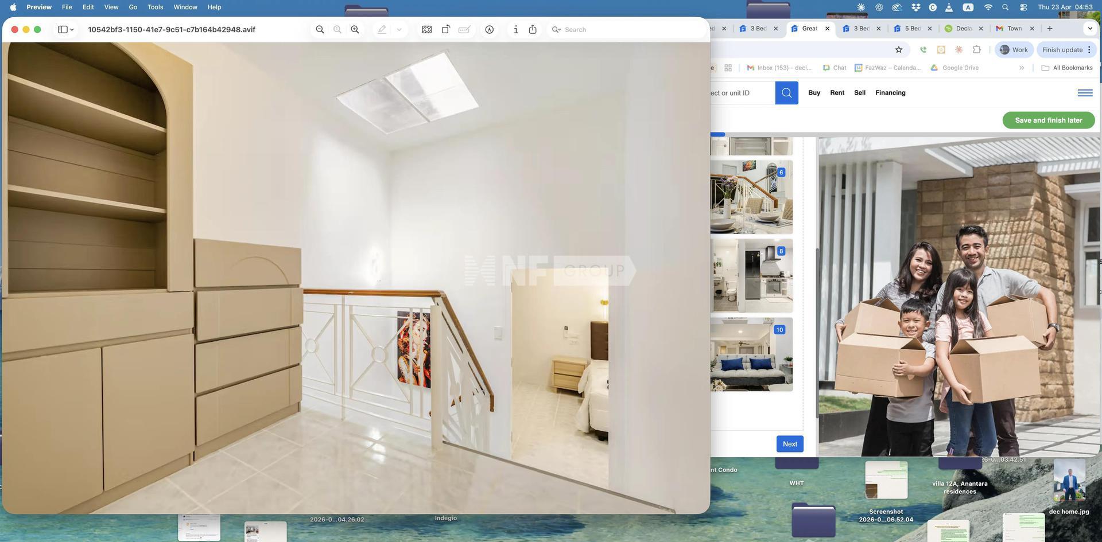Click the Save and finish later button
The image size is (1102, 542).
pyautogui.click(x=1048, y=120)
